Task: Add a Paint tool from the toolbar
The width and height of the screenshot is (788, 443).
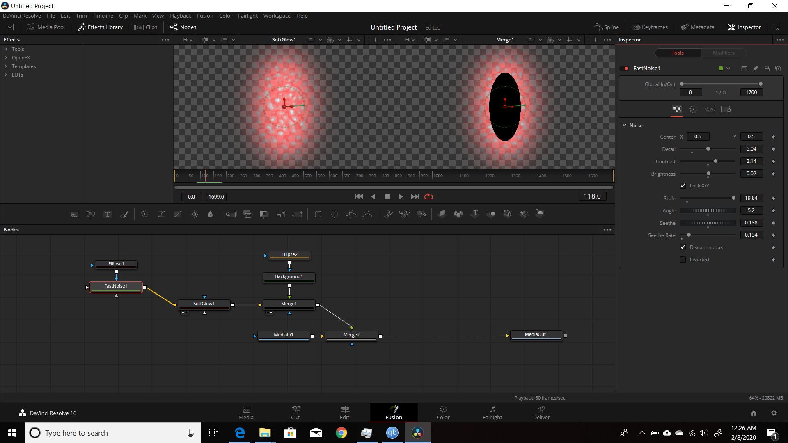Action: [124, 214]
